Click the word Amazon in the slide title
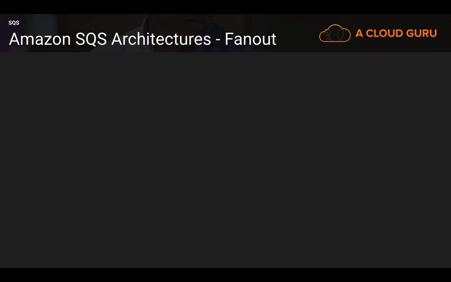This screenshot has width=451, height=282. tap(40, 39)
